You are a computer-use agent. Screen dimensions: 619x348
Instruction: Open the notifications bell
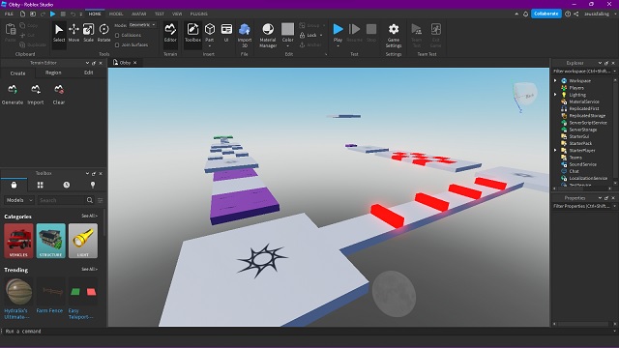coord(525,14)
